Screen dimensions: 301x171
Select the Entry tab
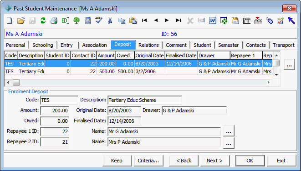(66, 45)
